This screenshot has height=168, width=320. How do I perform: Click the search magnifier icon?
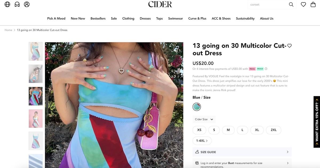pyautogui.click(x=291, y=5)
